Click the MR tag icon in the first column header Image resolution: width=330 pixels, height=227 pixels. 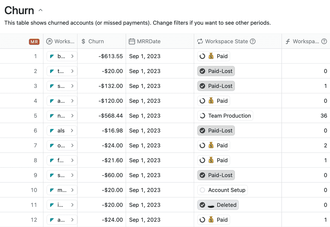[34, 42]
